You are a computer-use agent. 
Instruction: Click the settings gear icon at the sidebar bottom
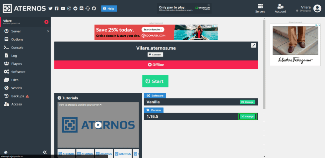6,152
